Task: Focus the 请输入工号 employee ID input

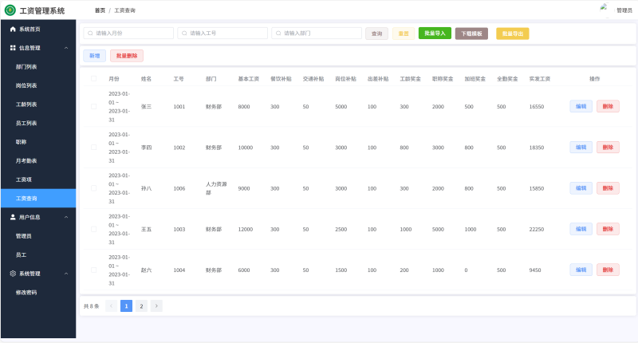Action: tap(223, 34)
